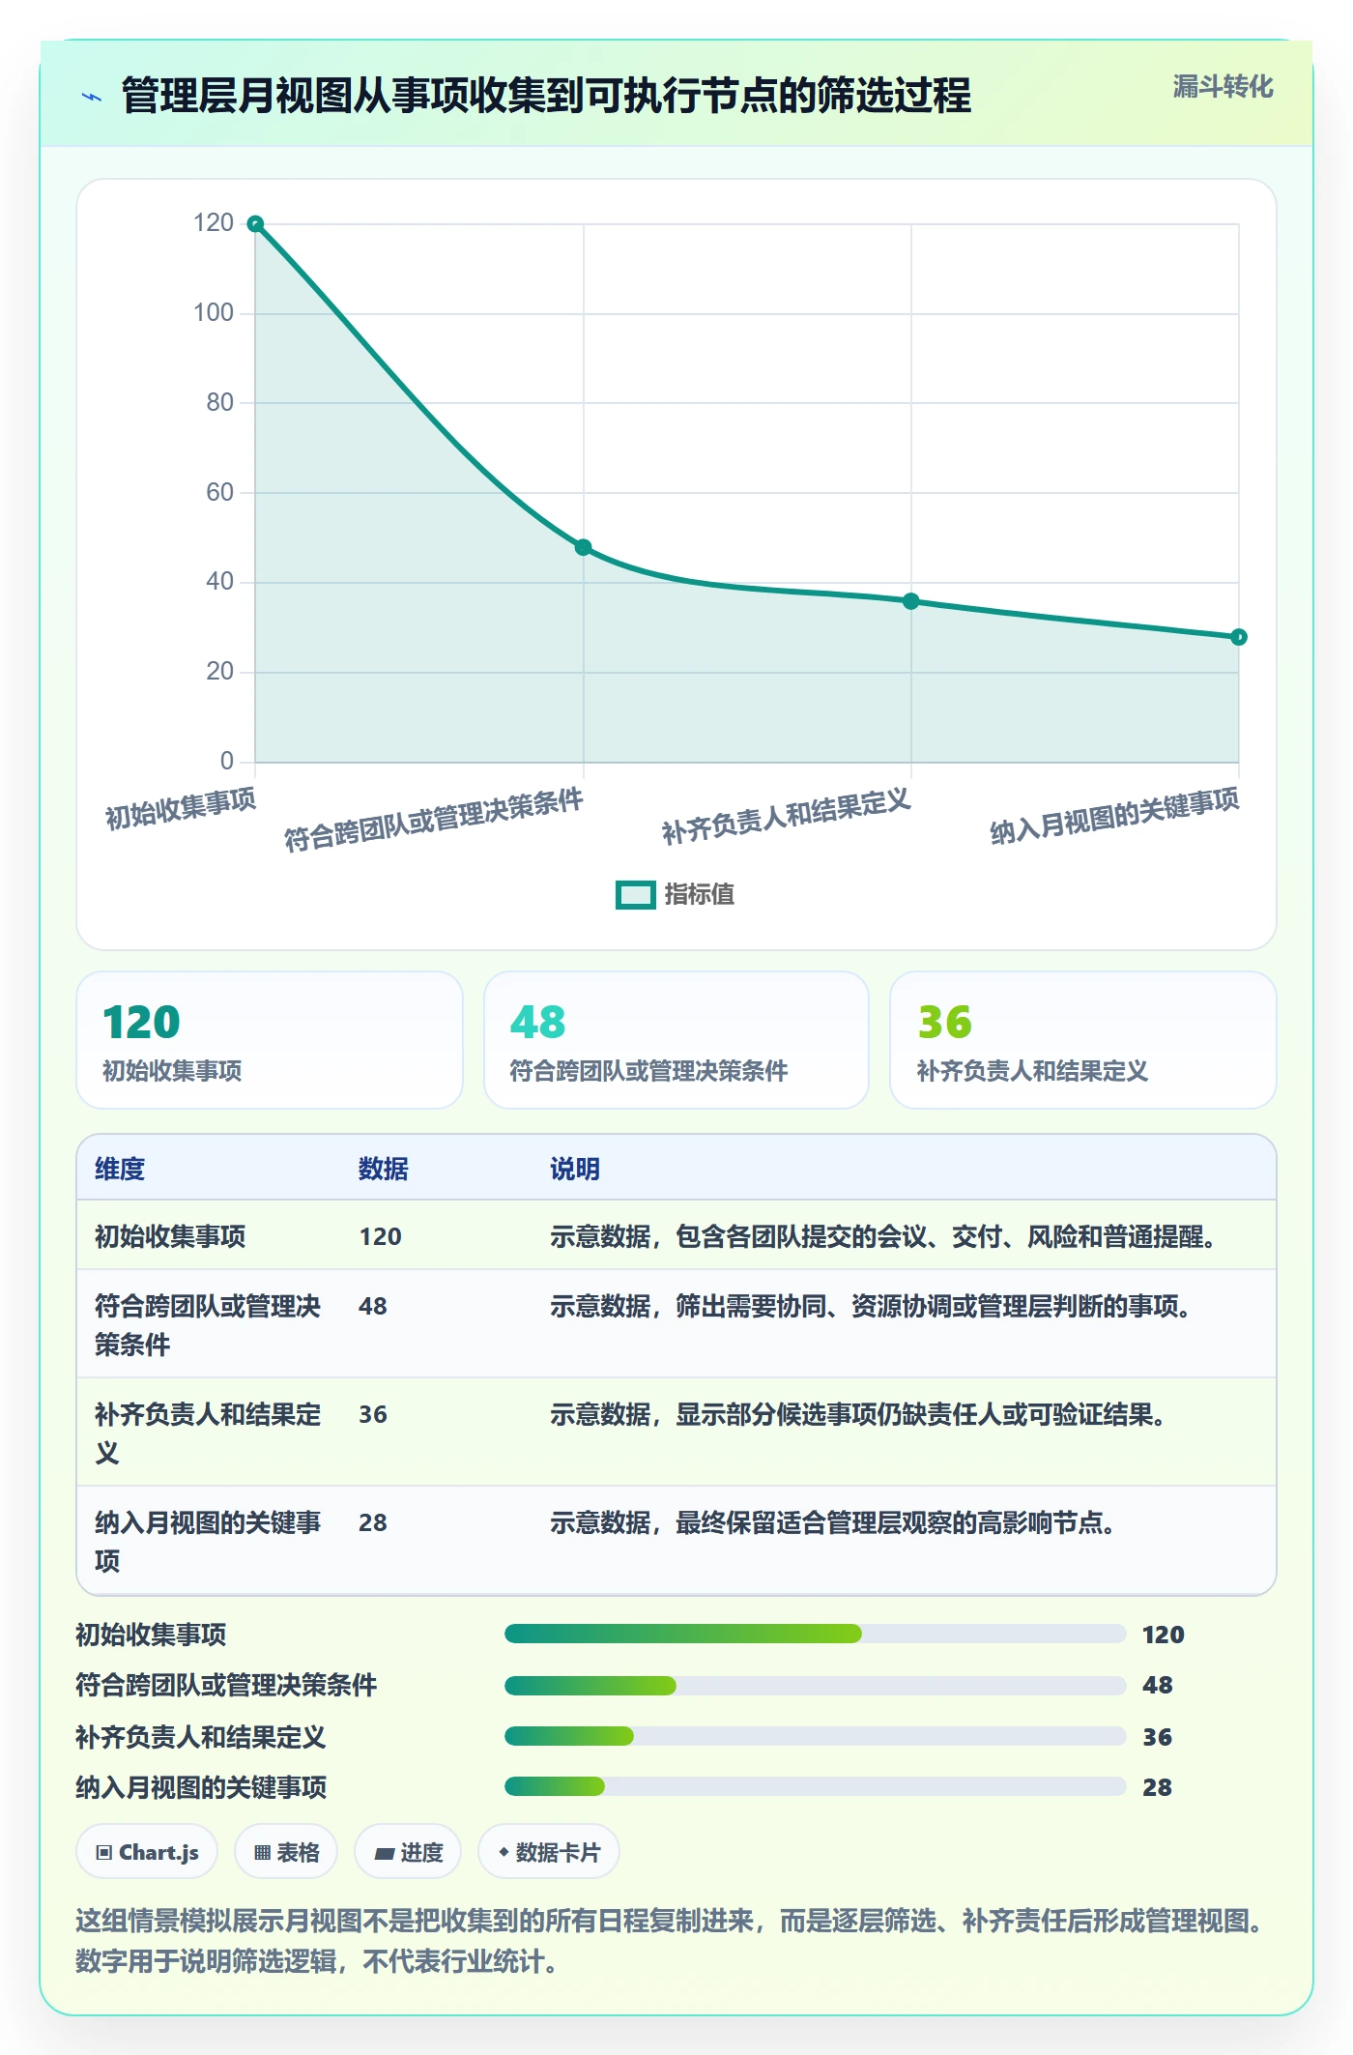Click the 指标值 legend label
The height and width of the screenshot is (2055, 1353).
coord(700,895)
